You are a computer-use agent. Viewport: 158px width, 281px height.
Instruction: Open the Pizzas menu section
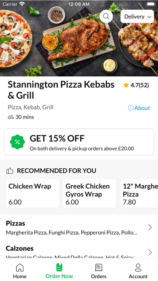79,228
